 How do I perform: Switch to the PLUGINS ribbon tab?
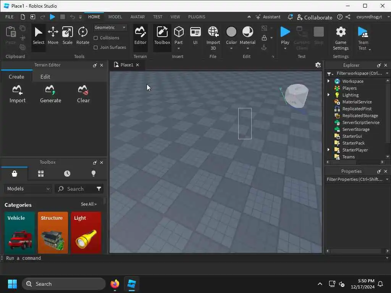tap(197, 17)
